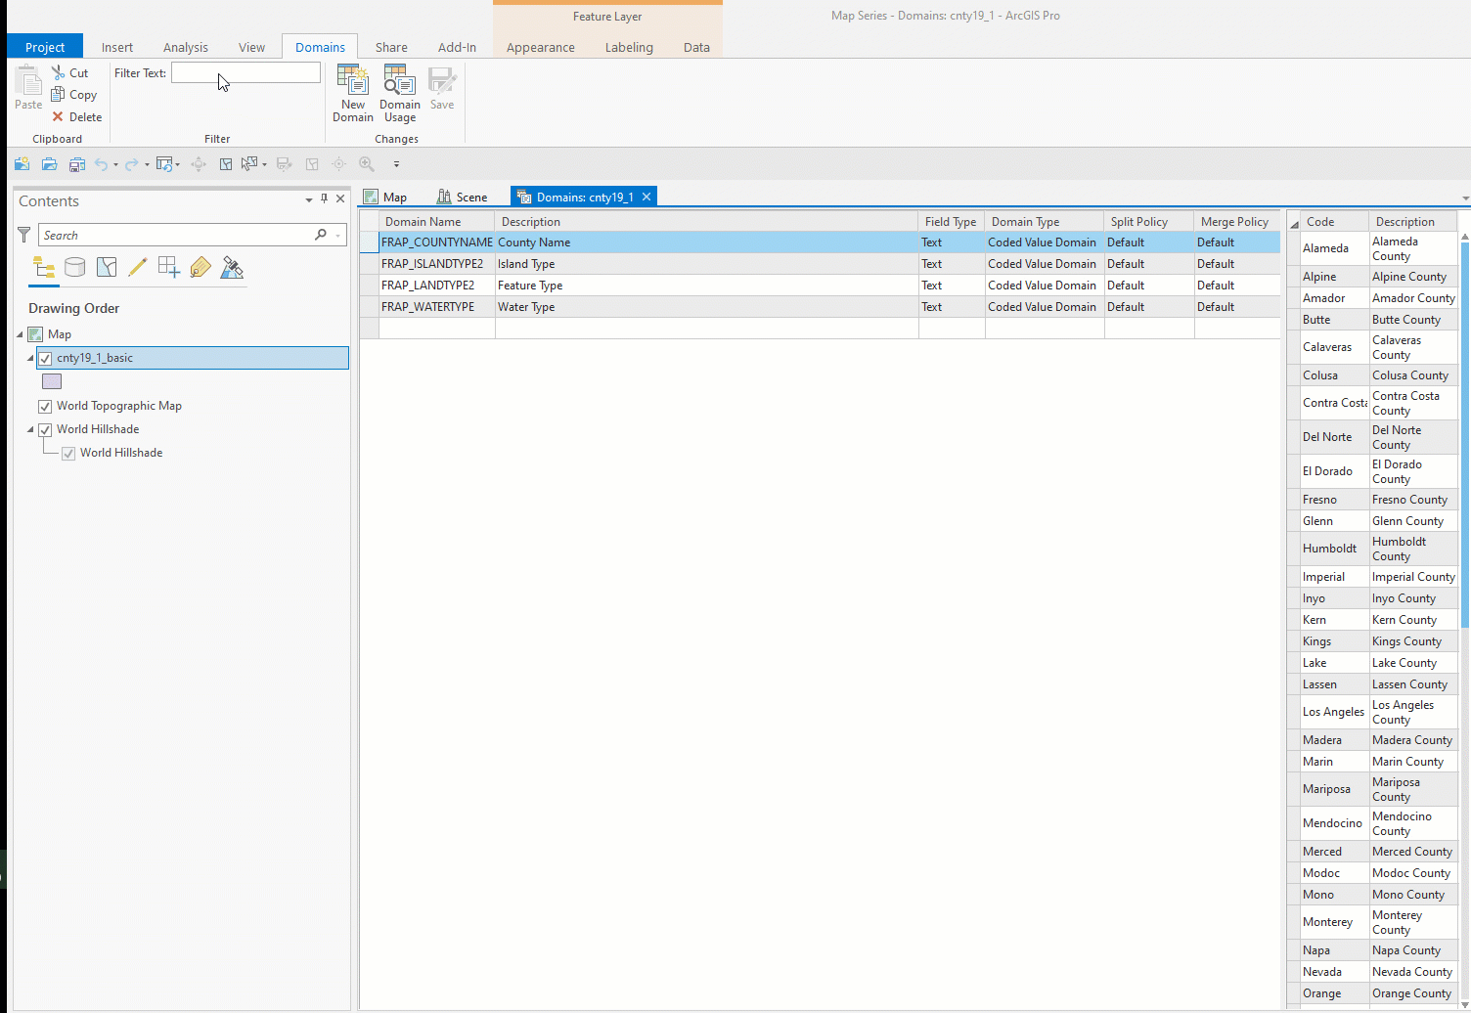Click the coded values vertical scrollbar
This screenshot has width=1471, height=1013.
[1465, 436]
